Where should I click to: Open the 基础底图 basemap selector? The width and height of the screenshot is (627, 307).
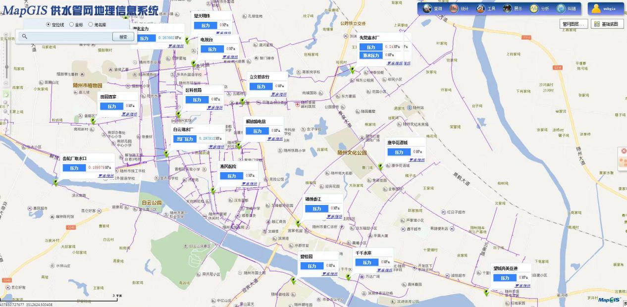(x=607, y=24)
